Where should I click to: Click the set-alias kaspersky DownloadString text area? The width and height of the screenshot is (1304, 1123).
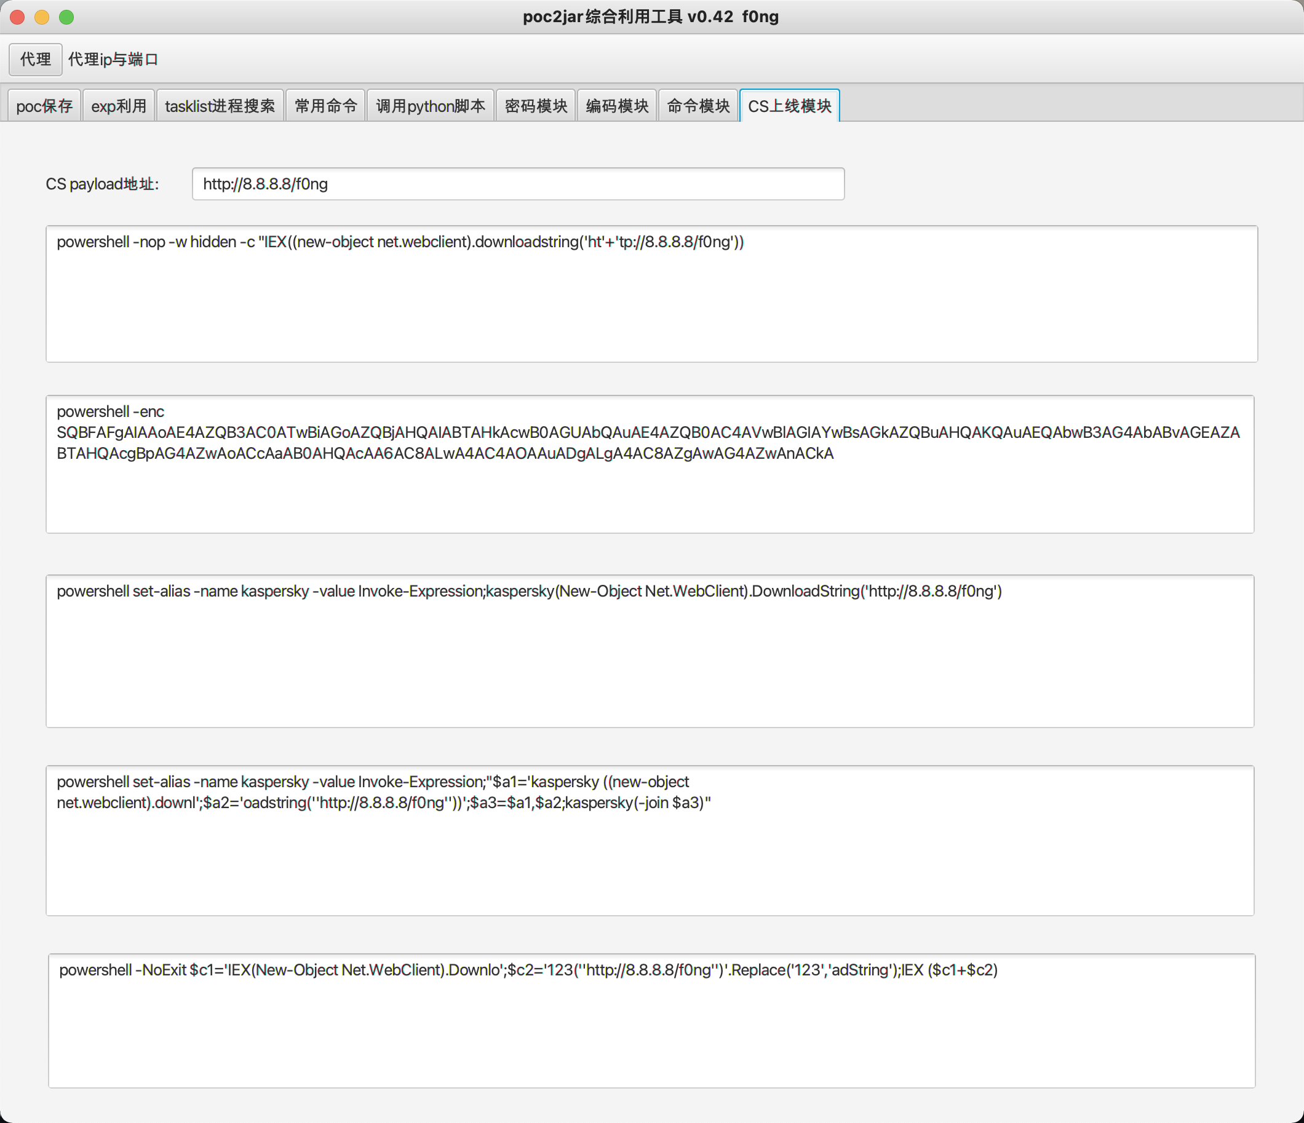[650, 651]
